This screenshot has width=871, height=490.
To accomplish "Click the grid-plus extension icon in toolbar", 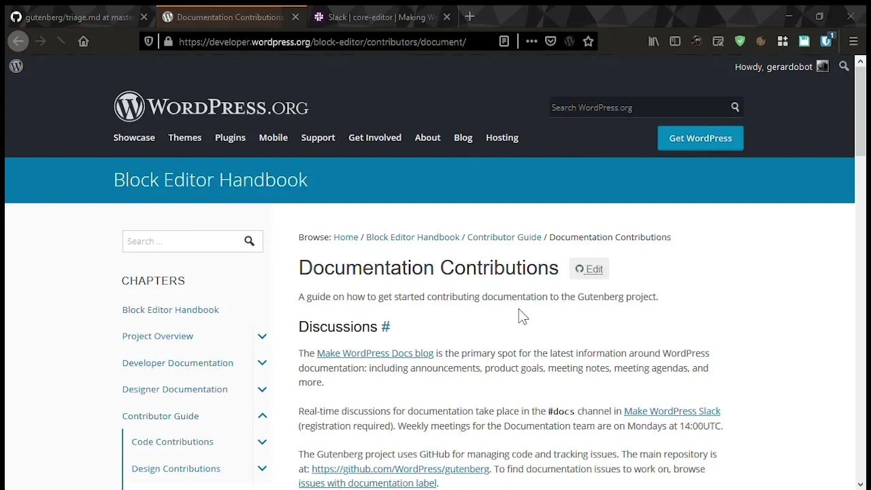I will (783, 42).
